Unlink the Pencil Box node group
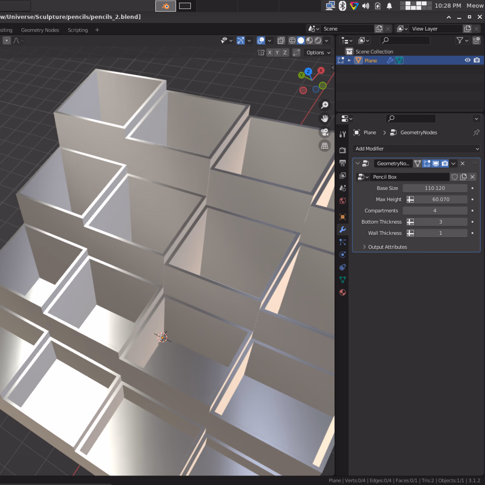 [472, 177]
